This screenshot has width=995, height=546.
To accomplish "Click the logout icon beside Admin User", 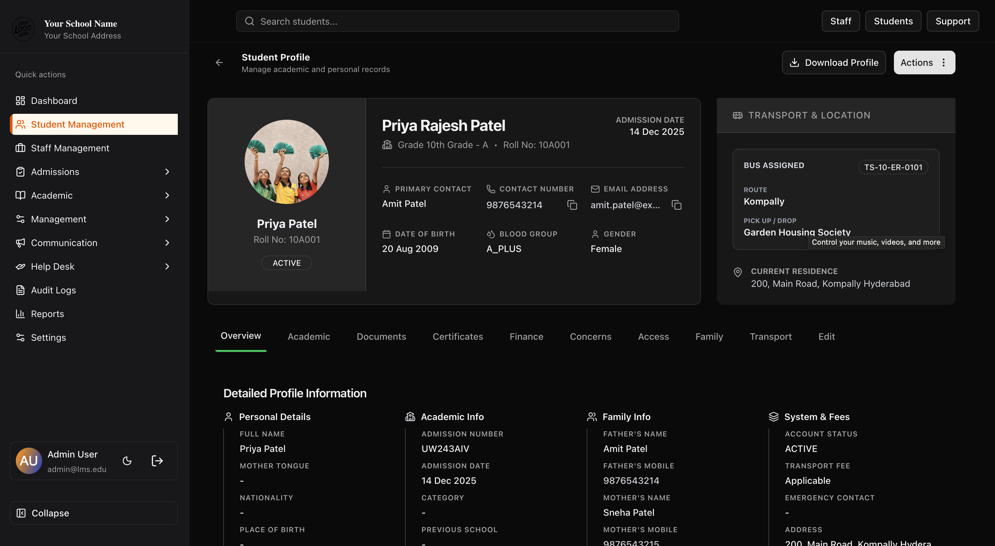I will tap(157, 461).
